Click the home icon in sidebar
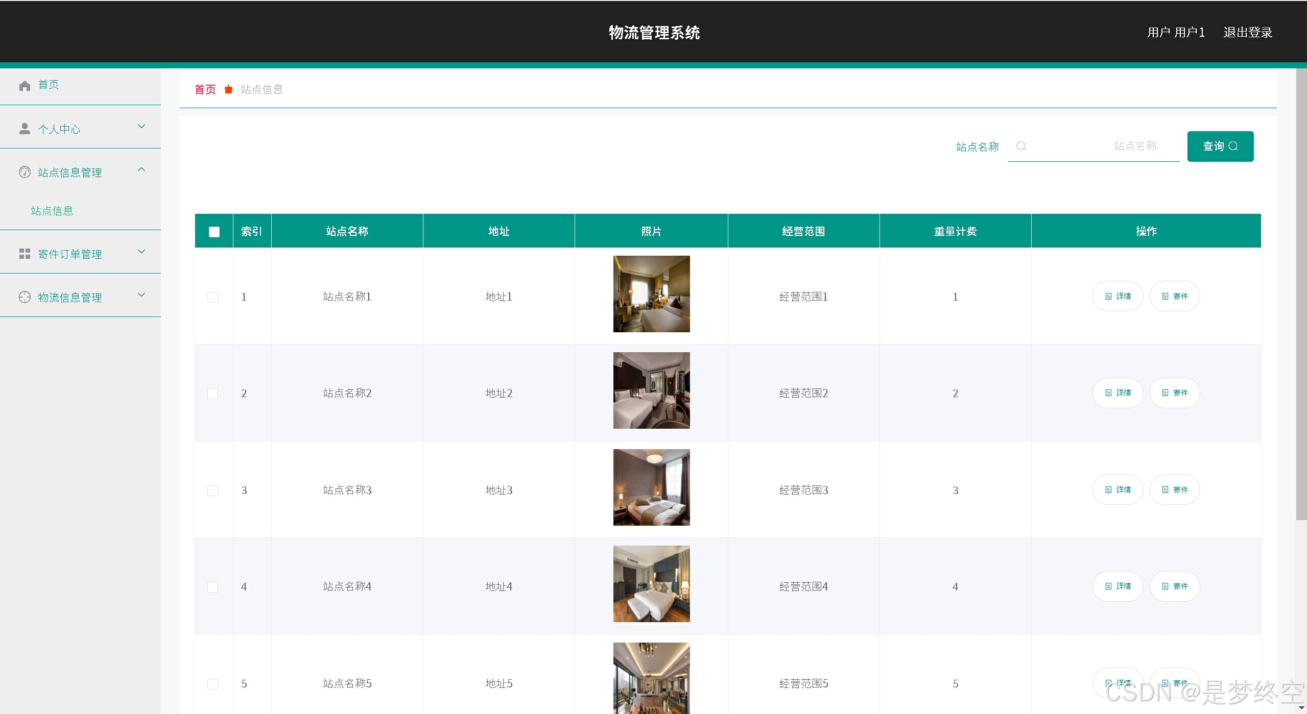Viewport: 1307px width, 714px height. coord(25,86)
